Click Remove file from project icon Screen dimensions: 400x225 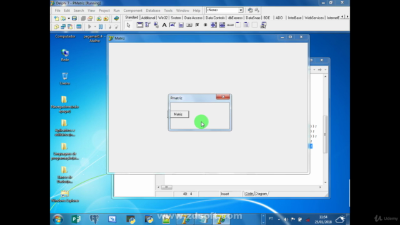106,18
